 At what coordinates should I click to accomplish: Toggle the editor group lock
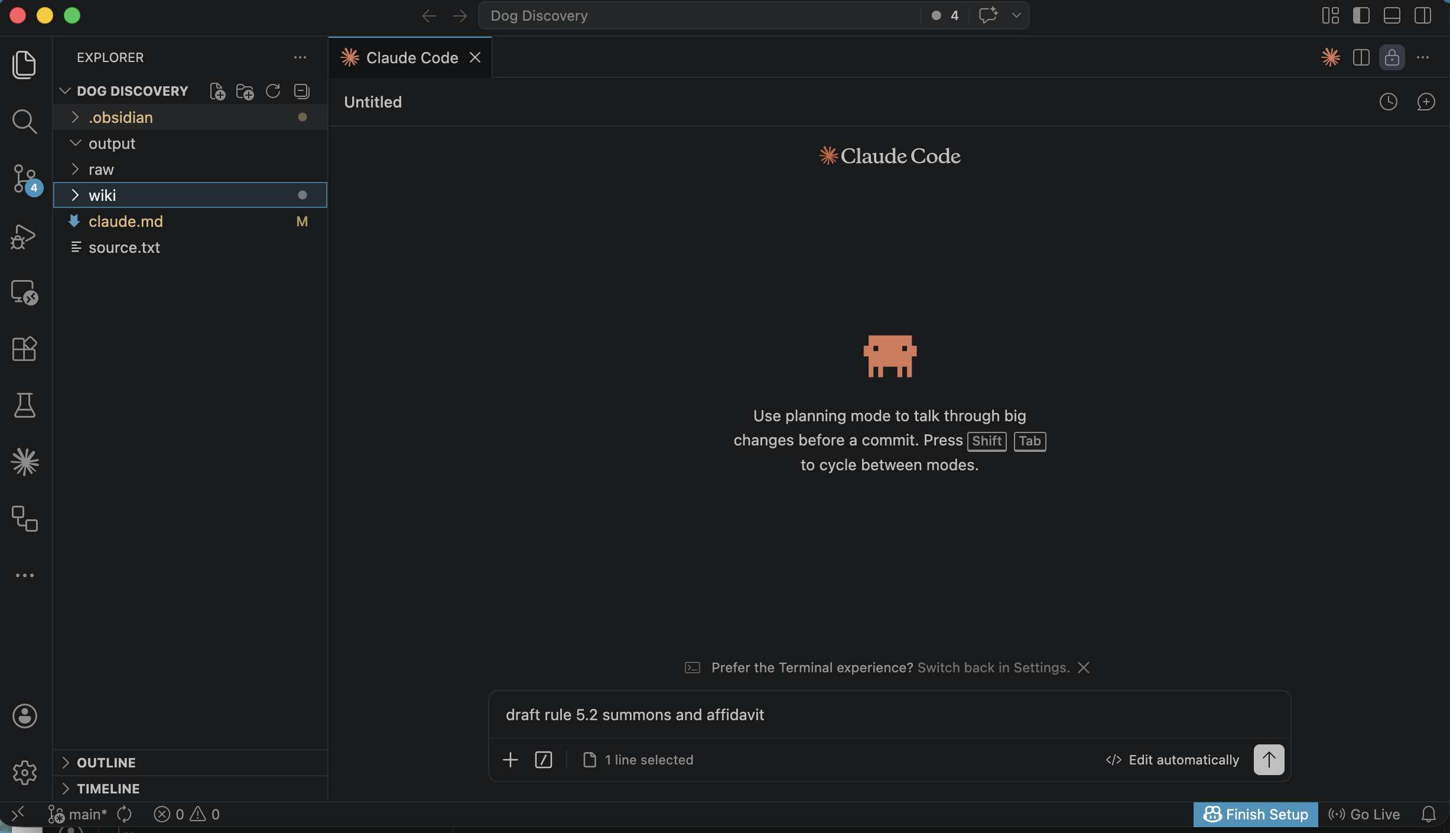pos(1392,57)
